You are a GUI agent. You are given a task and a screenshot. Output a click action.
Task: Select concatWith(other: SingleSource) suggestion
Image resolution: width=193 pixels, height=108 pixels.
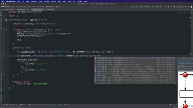point(135,62)
